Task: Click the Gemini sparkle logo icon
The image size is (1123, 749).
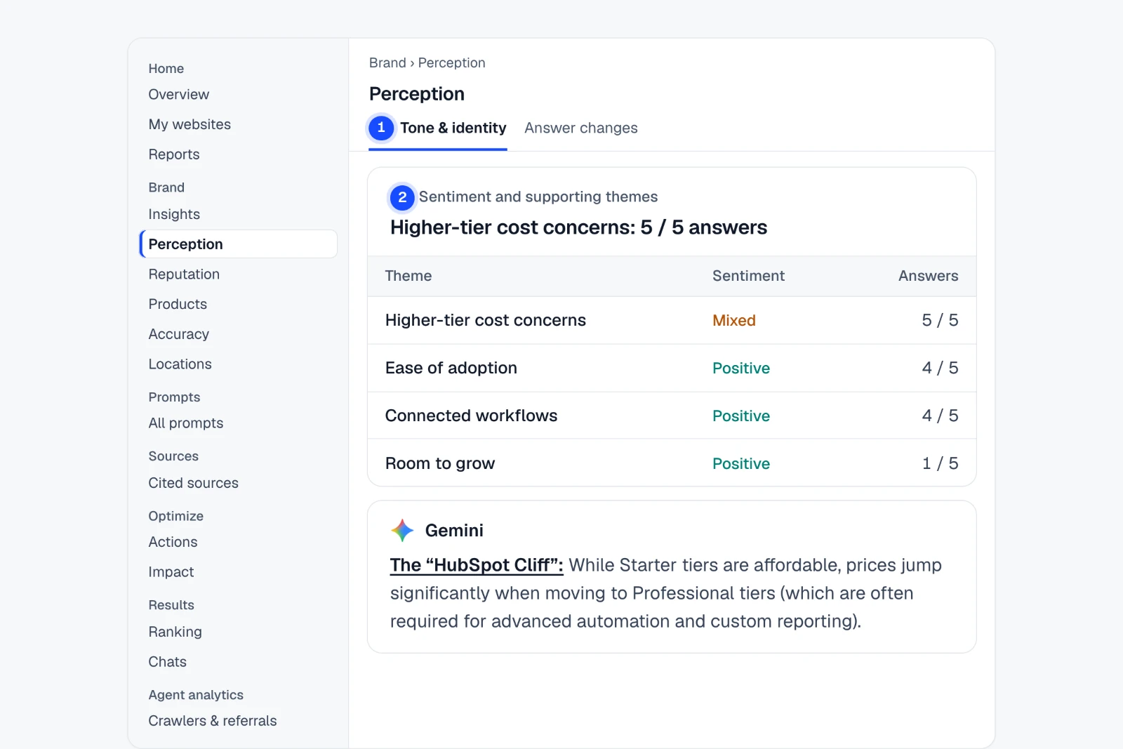Action: (402, 531)
